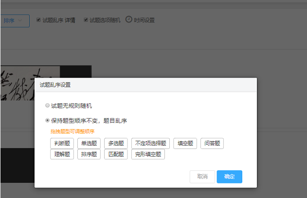Image resolution: width=307 pixels, height=198 pixels.
Task: Click the 排序题 question type tag
Action: (89, 154)
